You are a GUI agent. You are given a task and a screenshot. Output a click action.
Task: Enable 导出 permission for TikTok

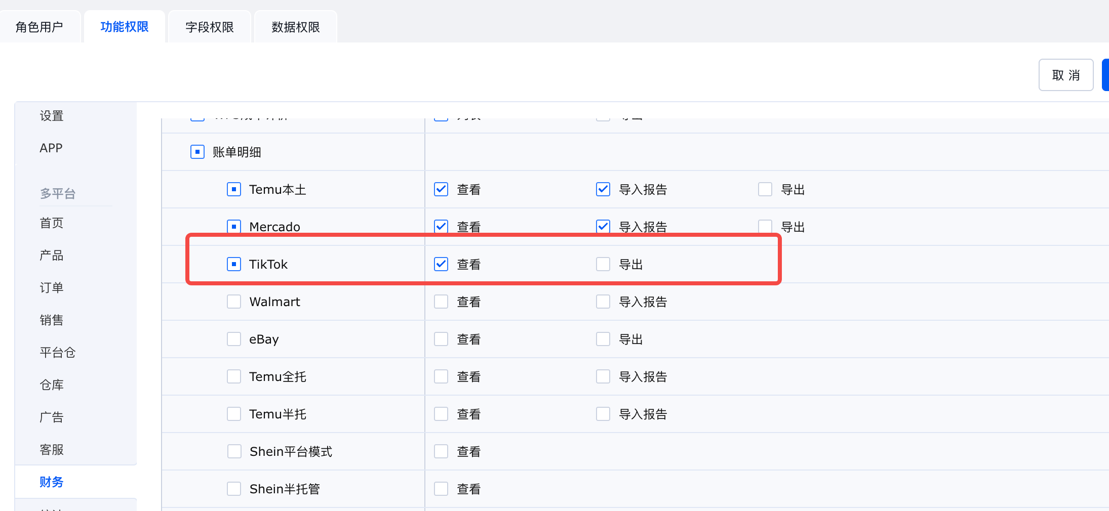(x=603, y=264)
